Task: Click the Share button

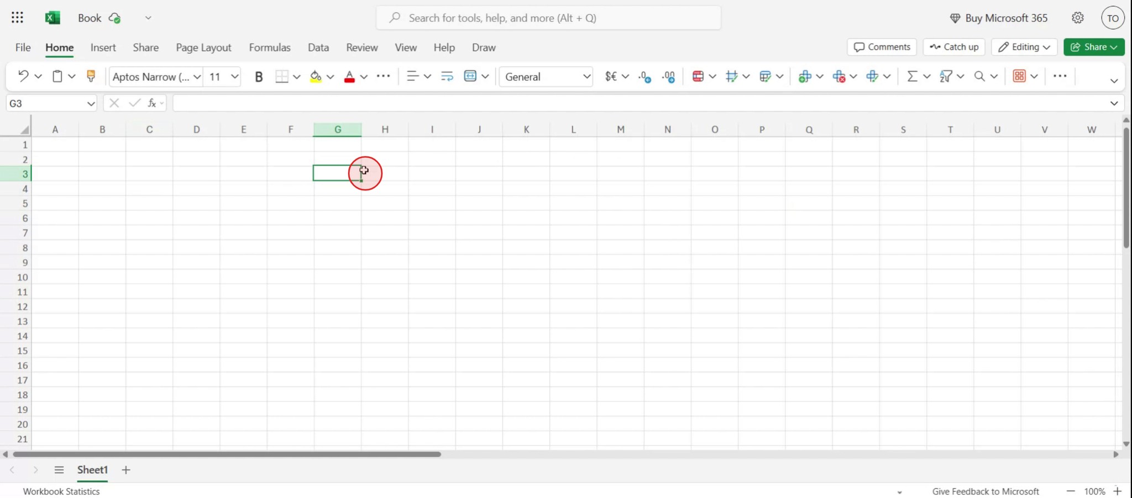Action: (1093, 47)
